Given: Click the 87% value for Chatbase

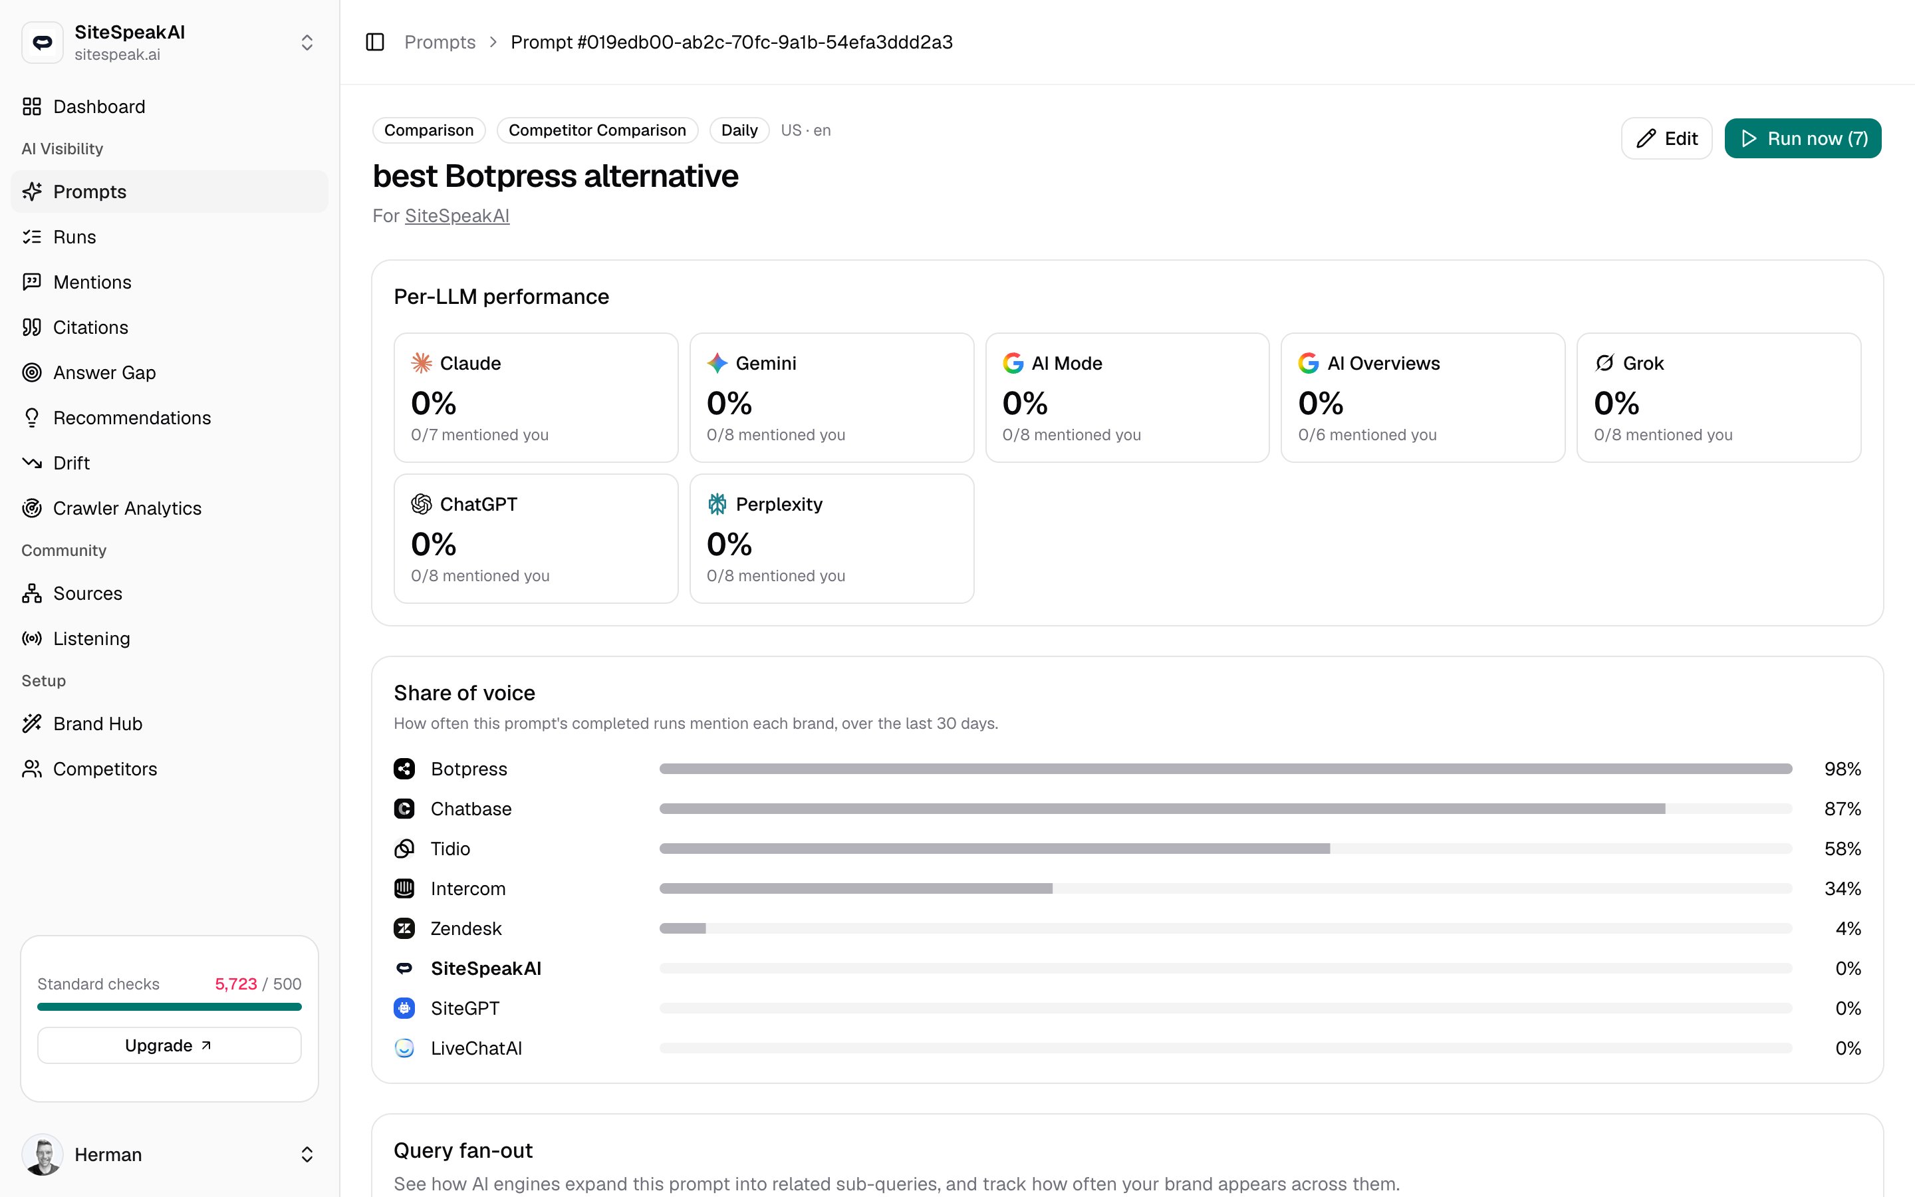Looking at the screenshot, I should [1843, 808].
